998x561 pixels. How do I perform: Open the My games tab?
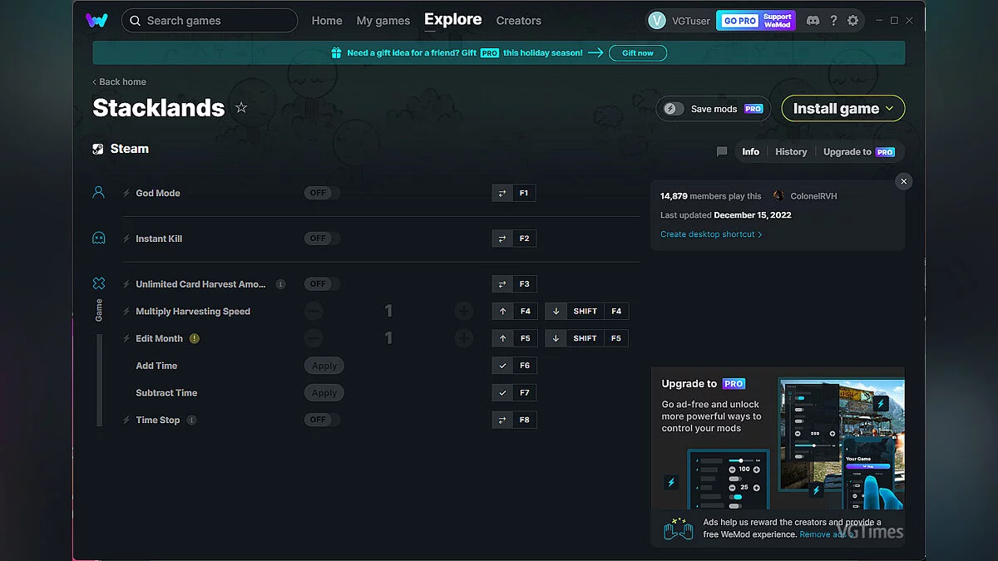pyautogui.click(x=383, y=21)
